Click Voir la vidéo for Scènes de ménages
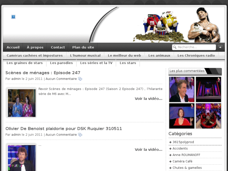228x171 pixels. [148, 99]
